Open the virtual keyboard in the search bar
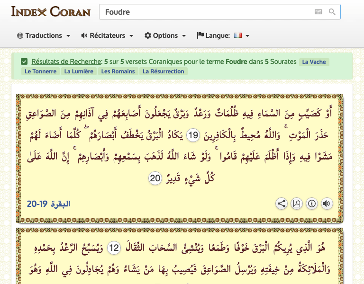This screenshot has height=284, width=364. (x=318, y=12)
